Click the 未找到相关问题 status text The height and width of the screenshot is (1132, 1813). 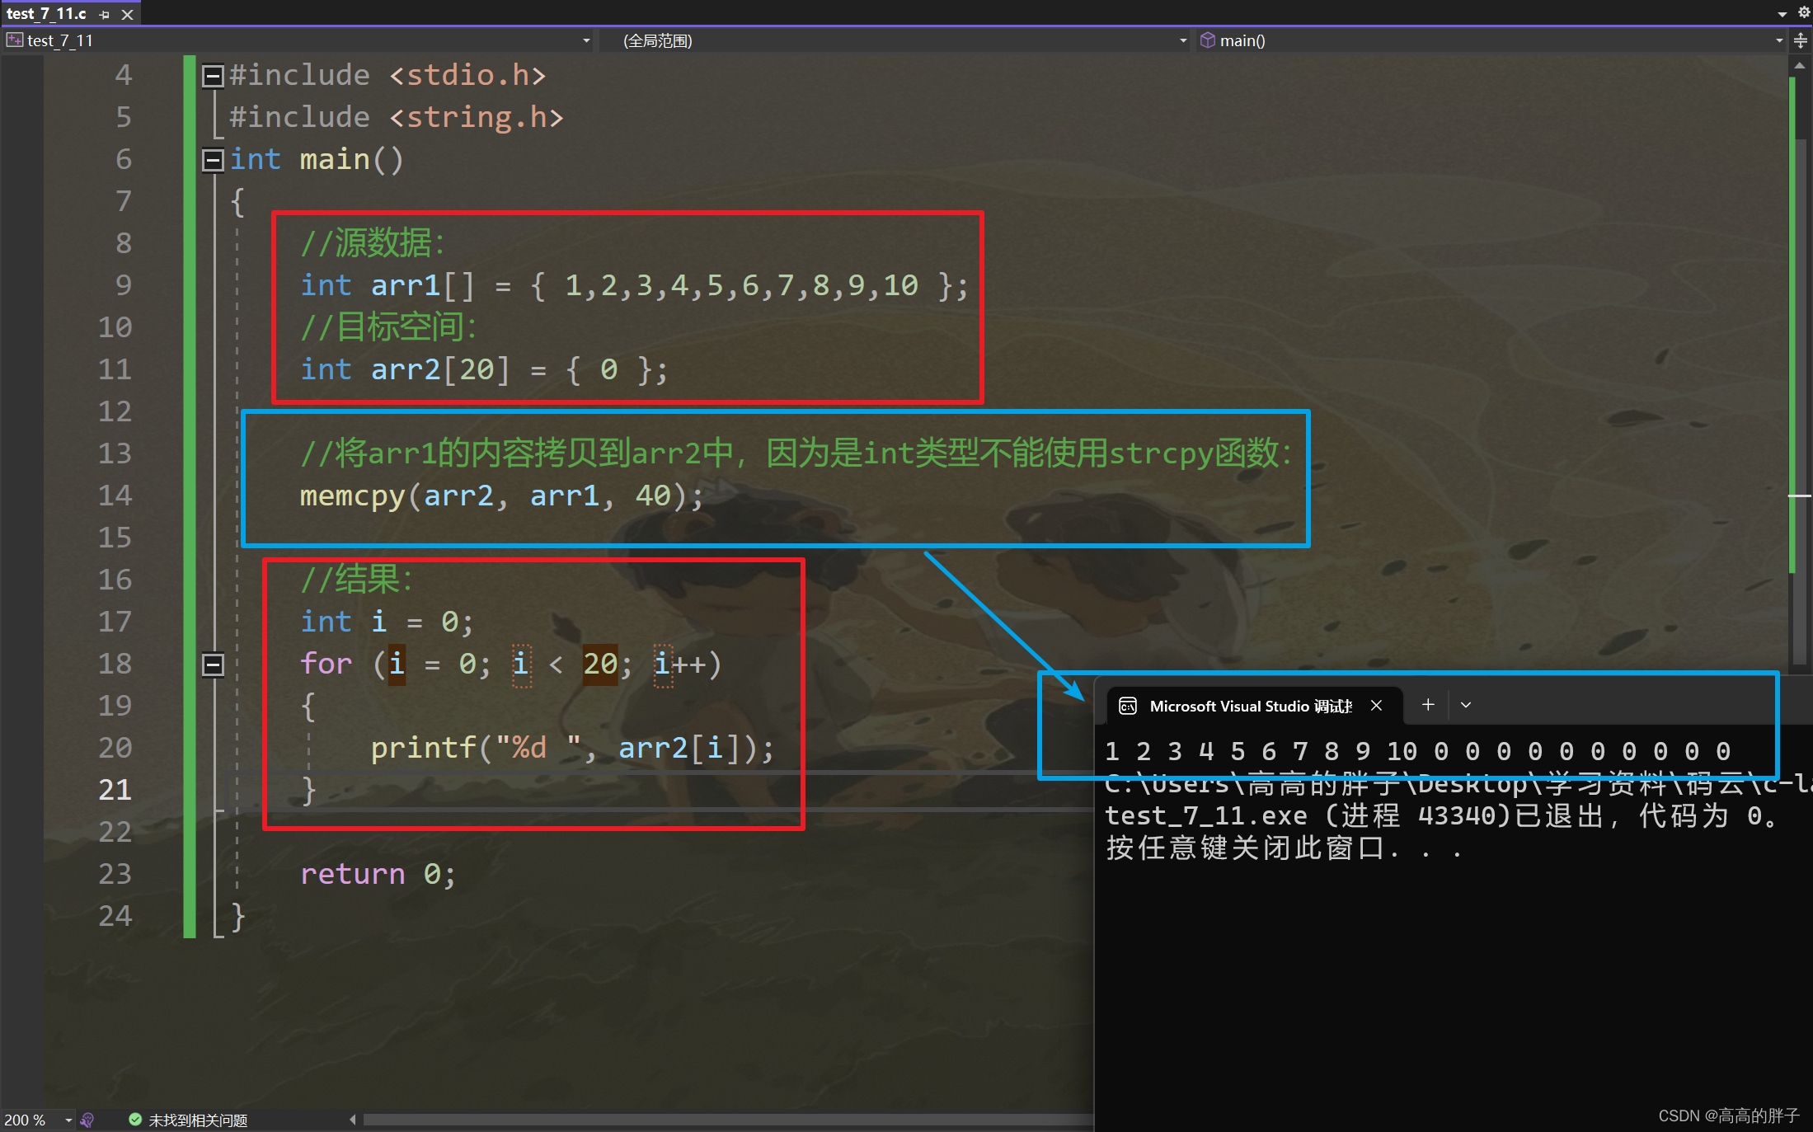pyautogui.click(x=198, y=1120)
